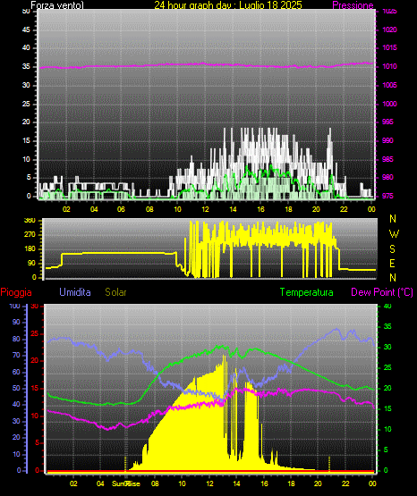Click the S compass label of direction chart
The height and width of the screenshot is (496, 417).
tap(392, 249)
